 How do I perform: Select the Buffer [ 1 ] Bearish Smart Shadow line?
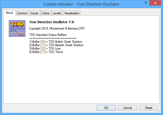click(x=57, y=45)
